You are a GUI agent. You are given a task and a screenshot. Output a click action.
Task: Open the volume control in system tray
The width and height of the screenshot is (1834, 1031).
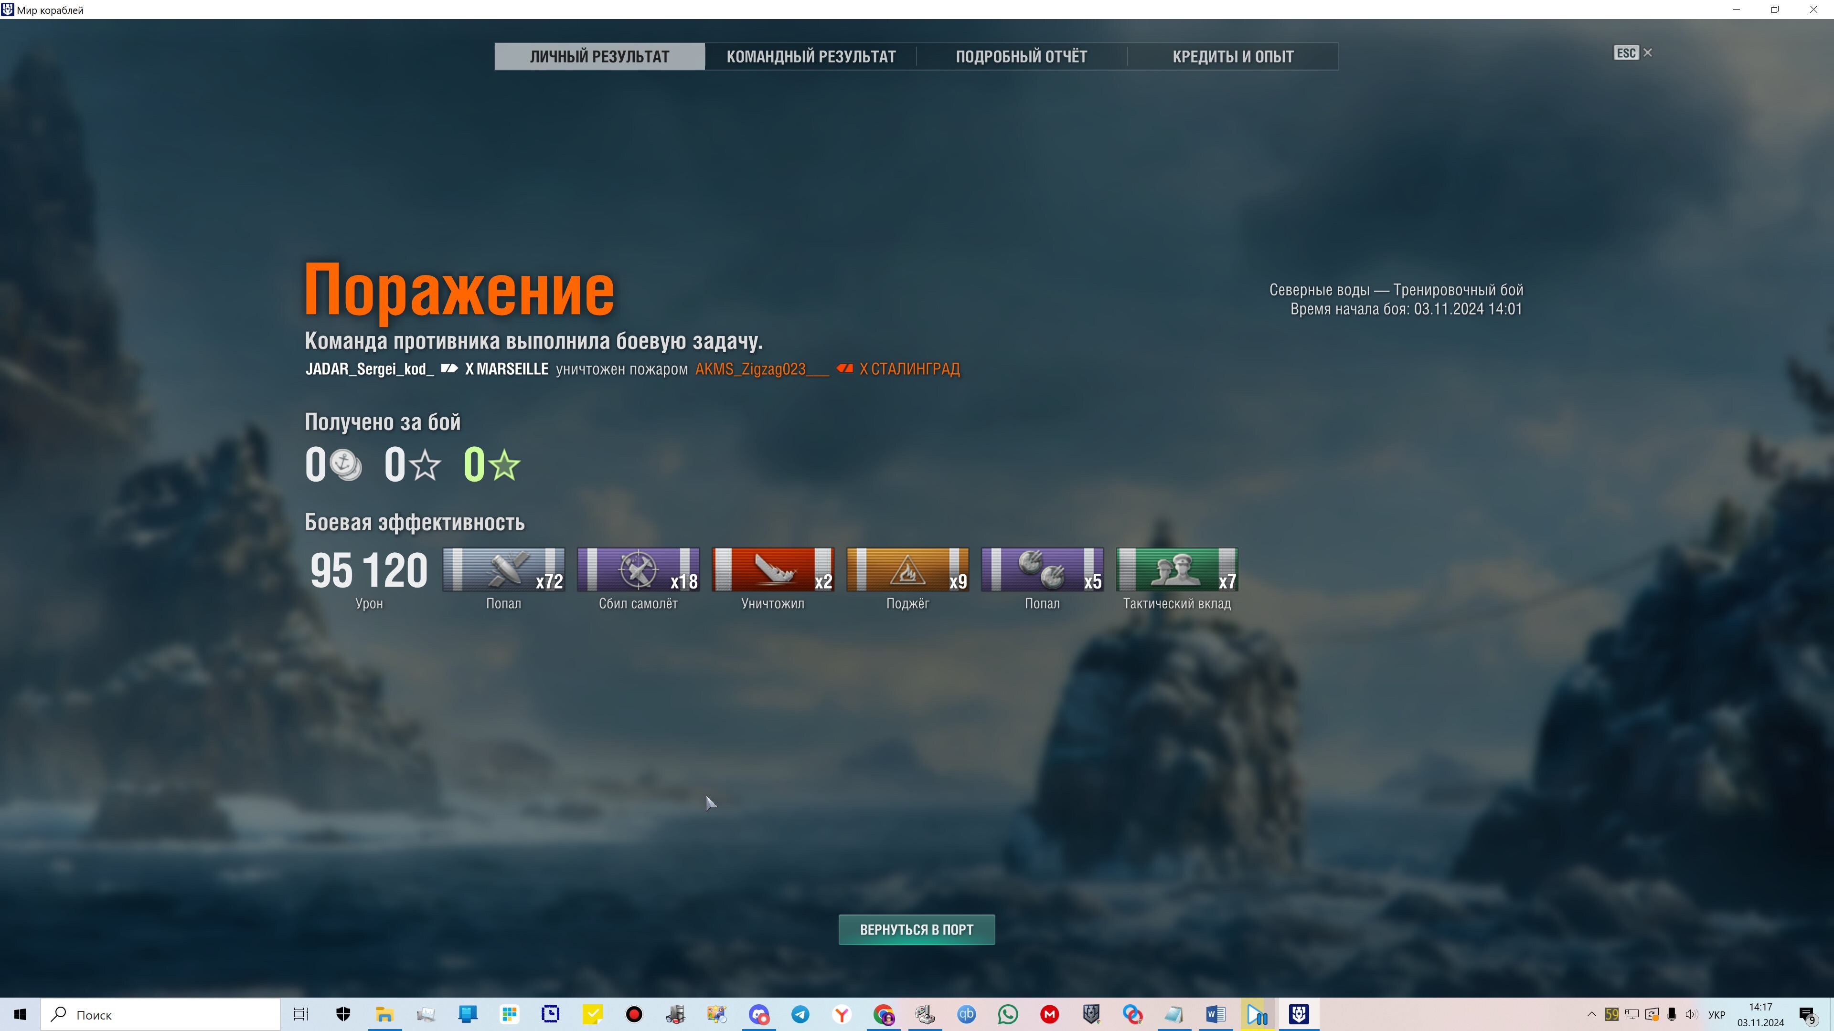click(1692, 1015)
